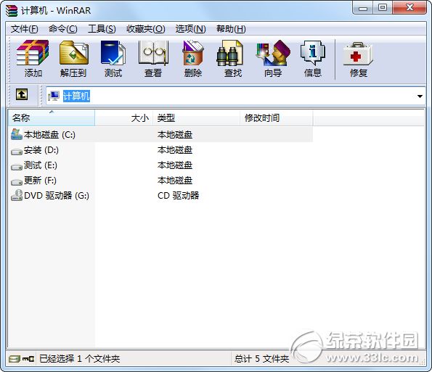Click 总计 5 文件夹 status text
The image size is (432, 372).
pos(261,358)
